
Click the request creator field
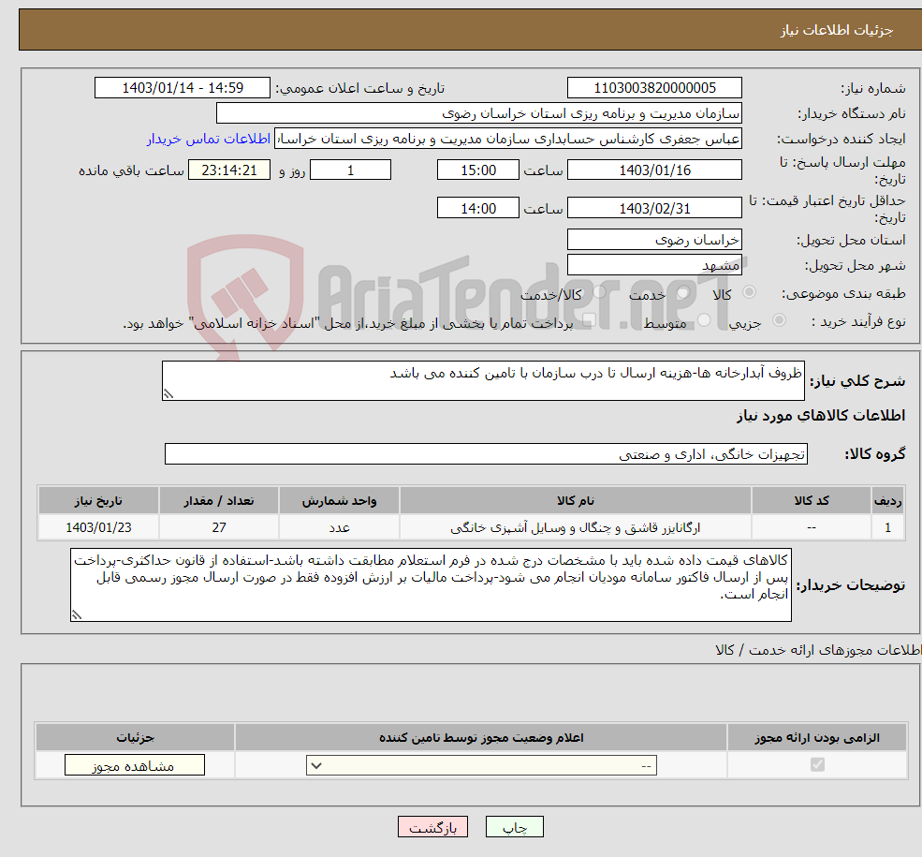tap(508, 139)
